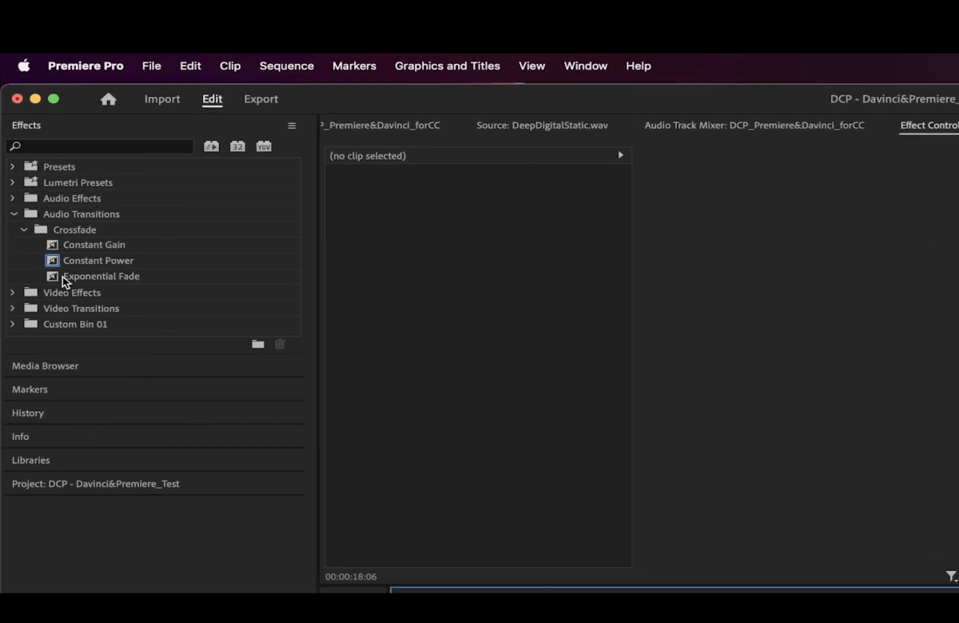Create a new custom bin

(x=258, y=344)
